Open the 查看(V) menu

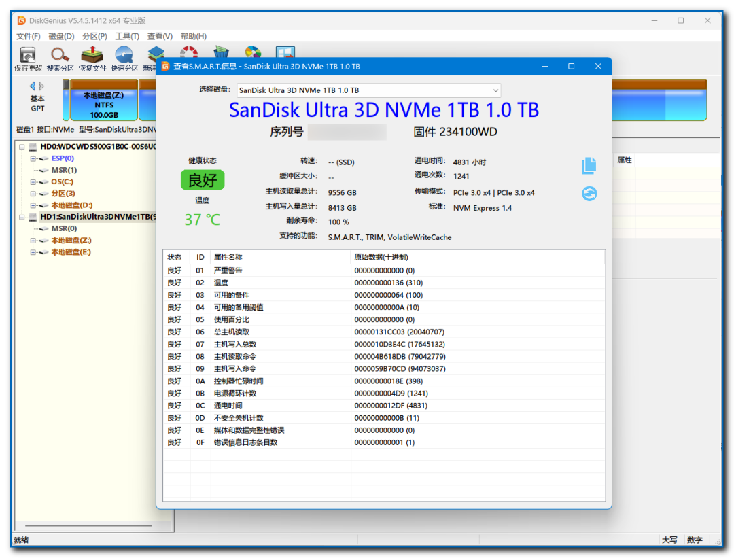point(160,36)
